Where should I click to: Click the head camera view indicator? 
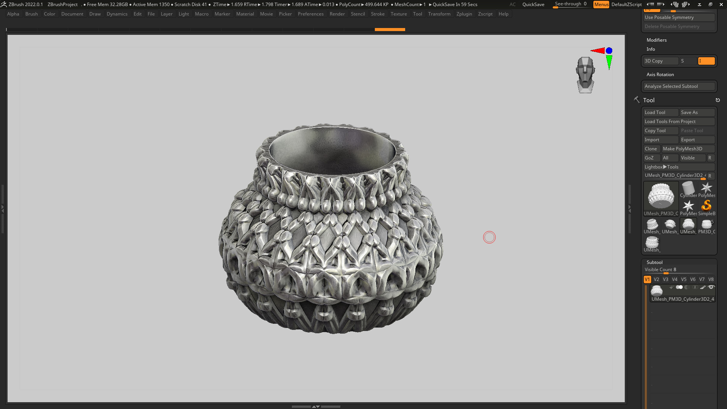pyautogui.click(x=585, y=75)
